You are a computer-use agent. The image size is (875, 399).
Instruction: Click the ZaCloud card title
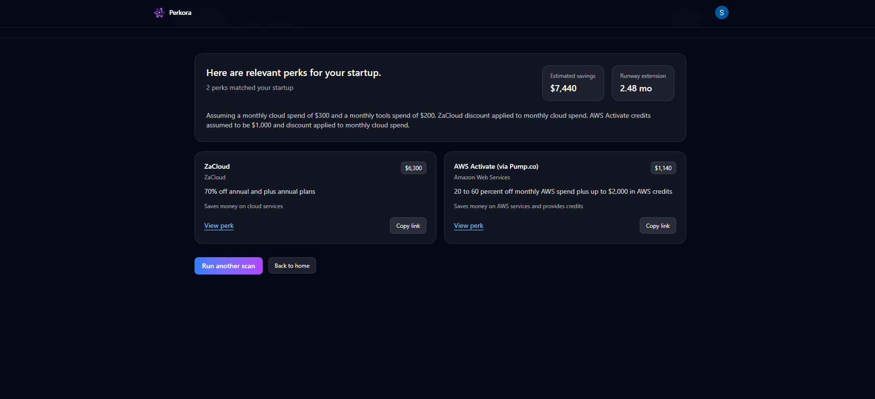217,166
